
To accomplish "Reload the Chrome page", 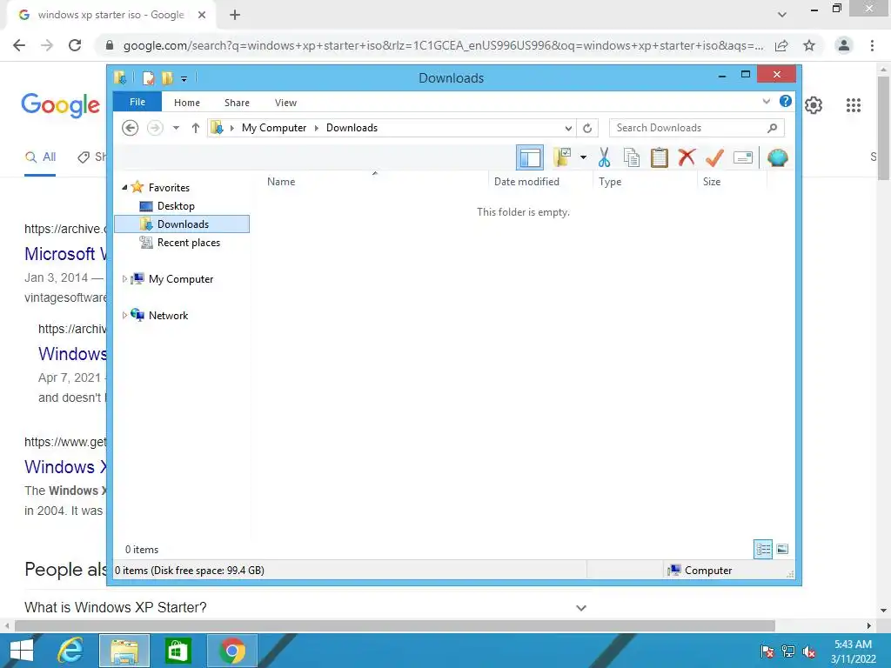I will pyautogui.click(x=75, y=45).
